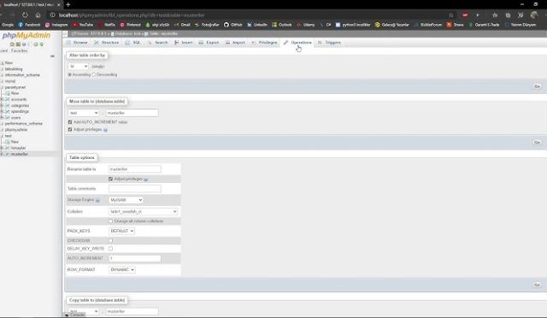The width and height of the screenshot is (547, 318).
Task: Click the browser reload icon
Action: (25, 15)
